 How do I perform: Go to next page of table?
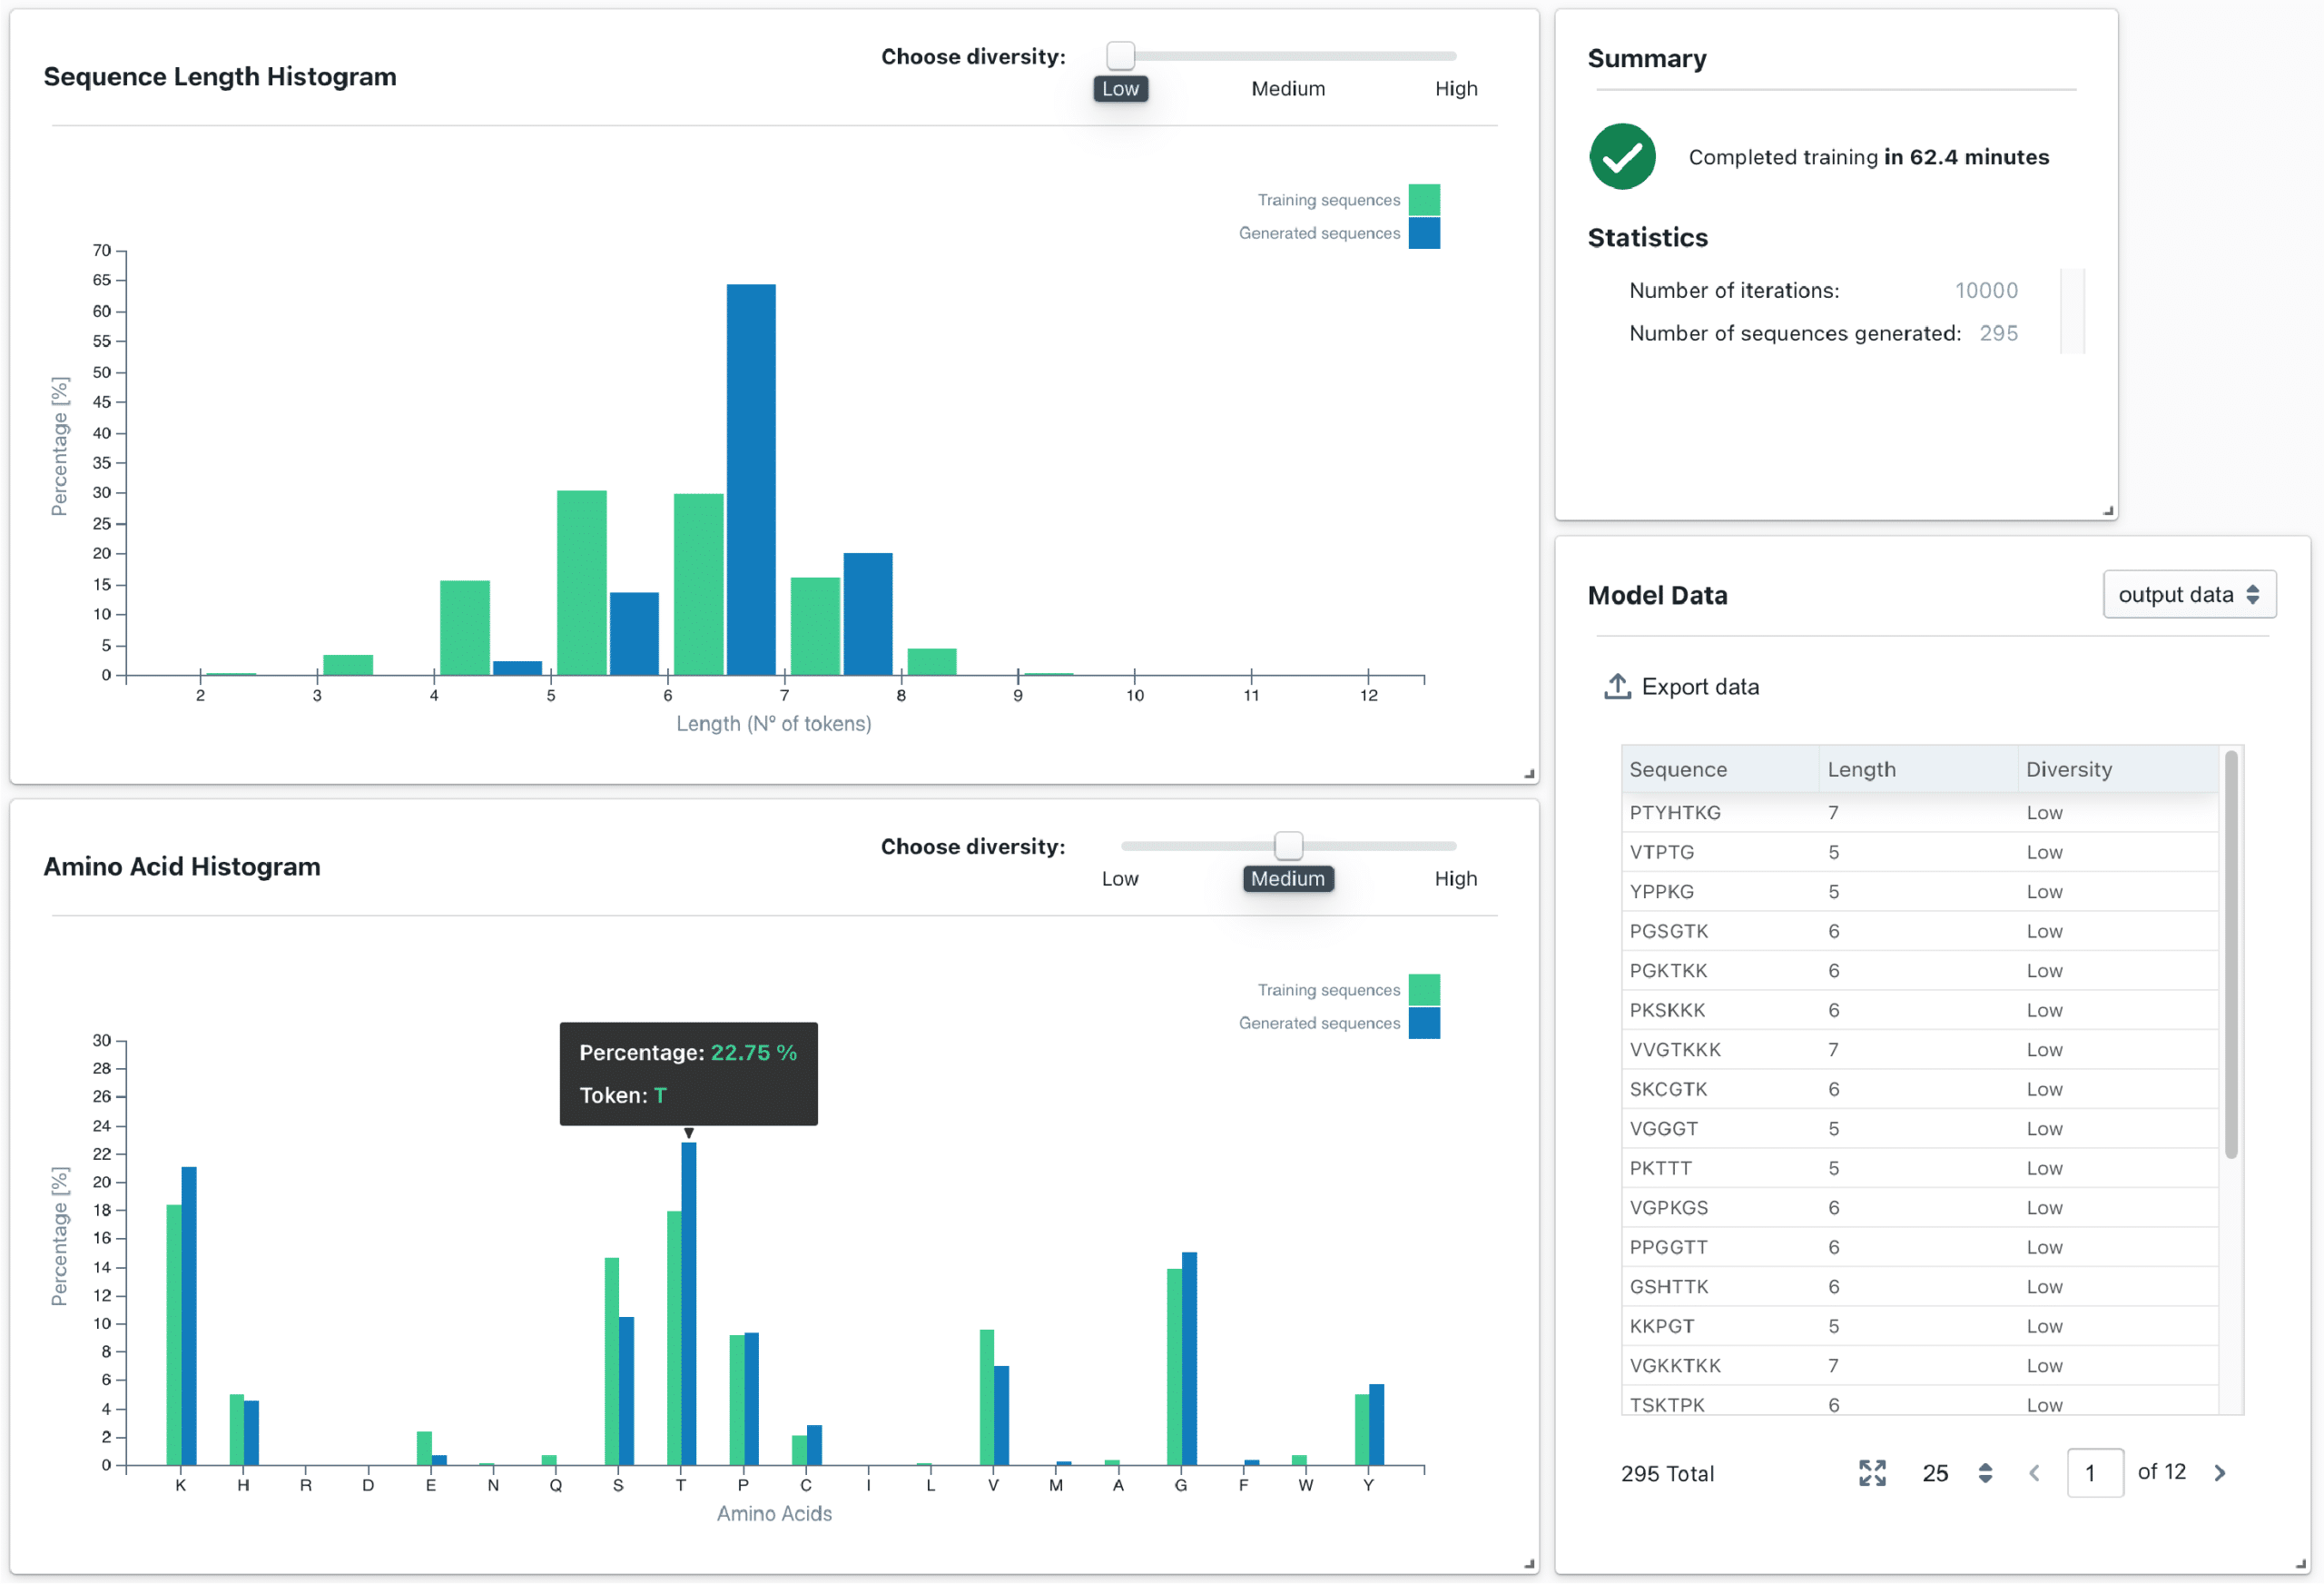click(x=2219, y=1472)
